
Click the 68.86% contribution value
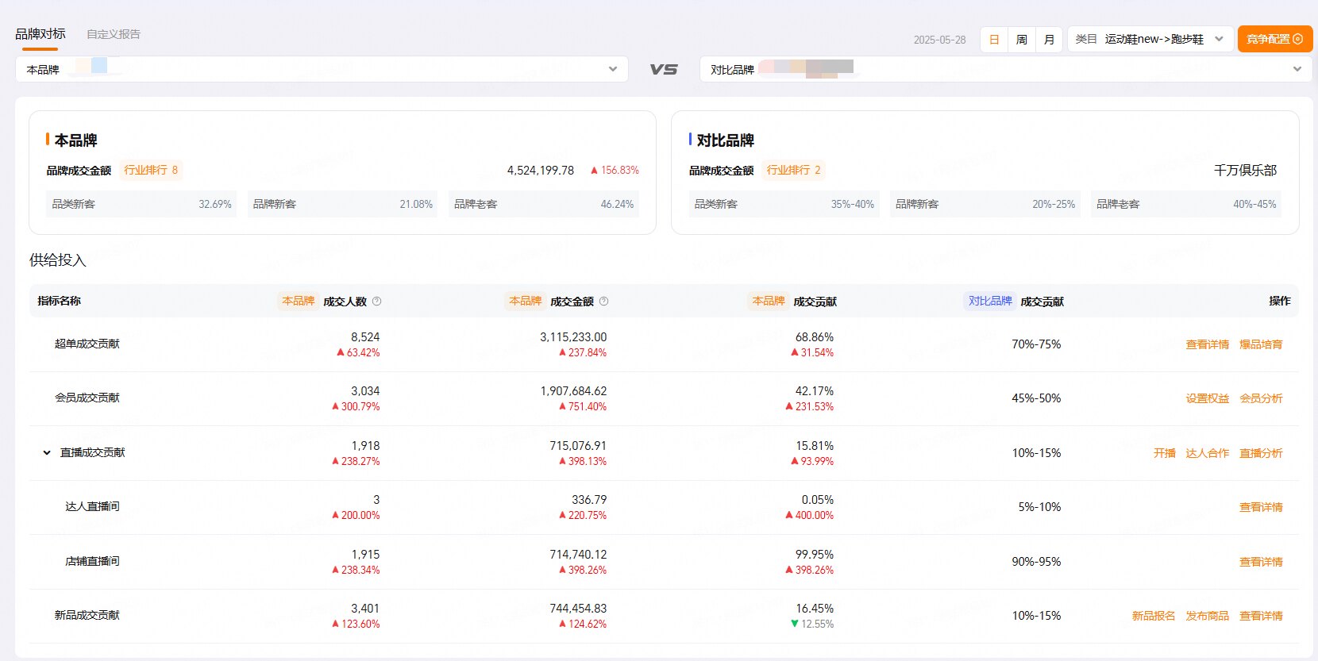point(815,337)
